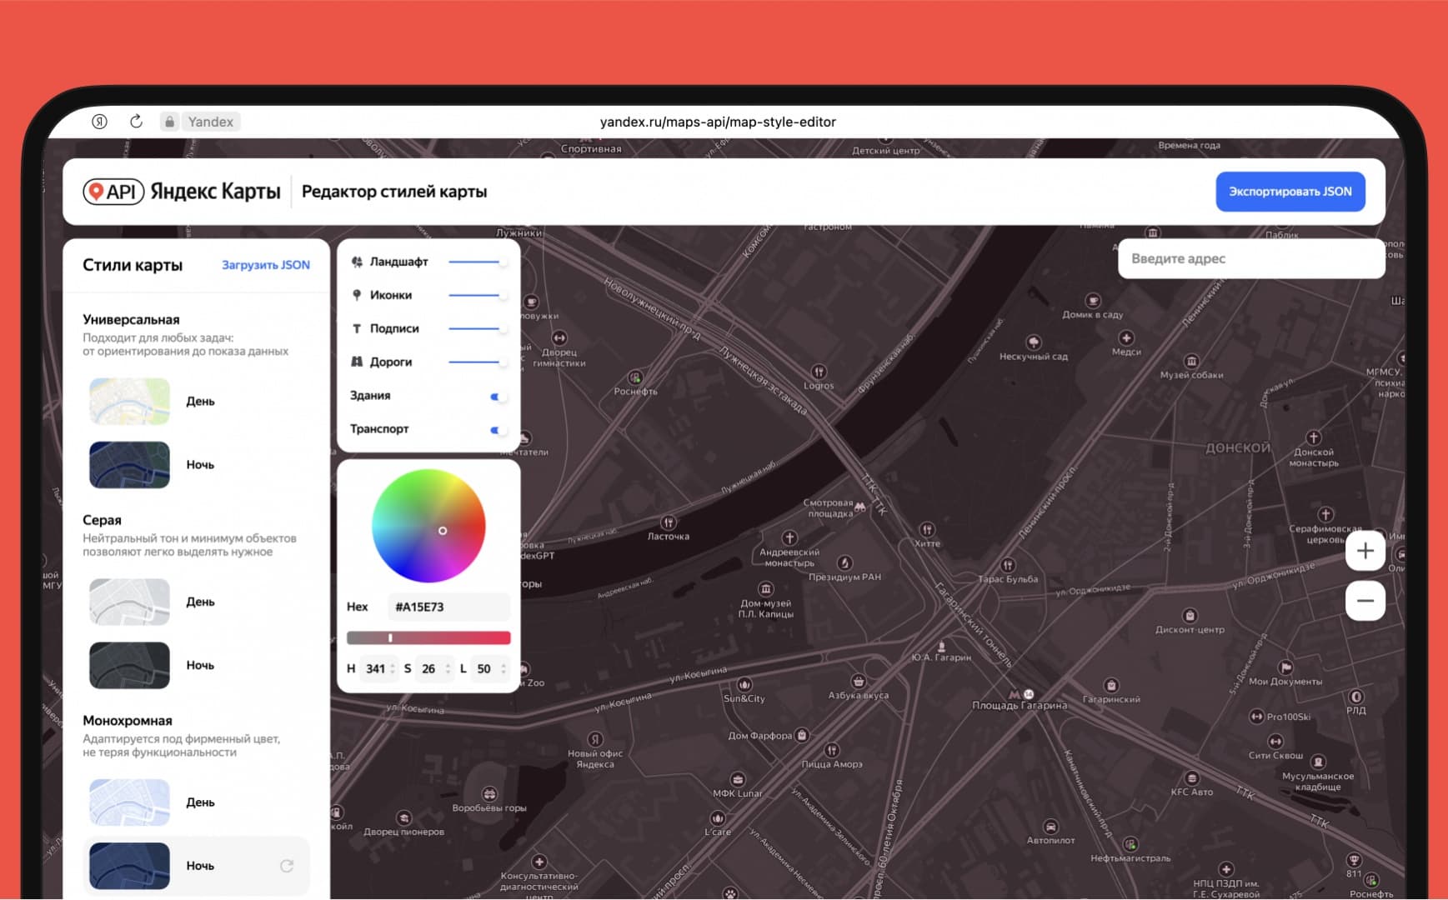
Task: Click the browser URL address bar
Action: coord(718,122)
